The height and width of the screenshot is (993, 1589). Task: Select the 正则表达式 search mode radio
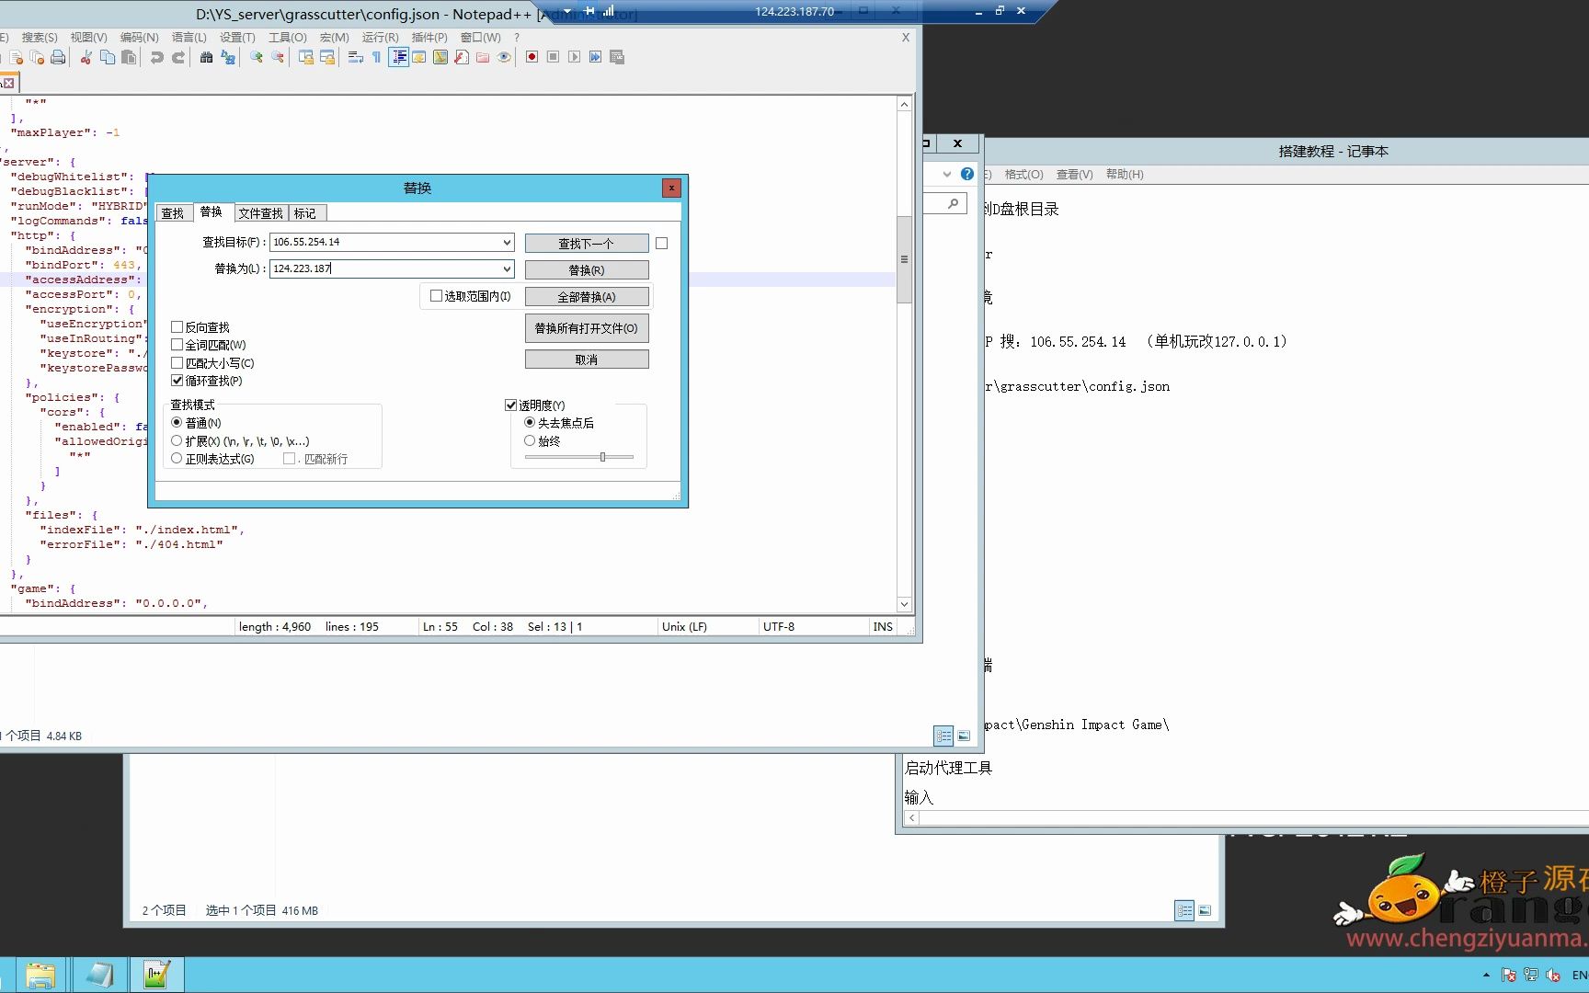177,459
